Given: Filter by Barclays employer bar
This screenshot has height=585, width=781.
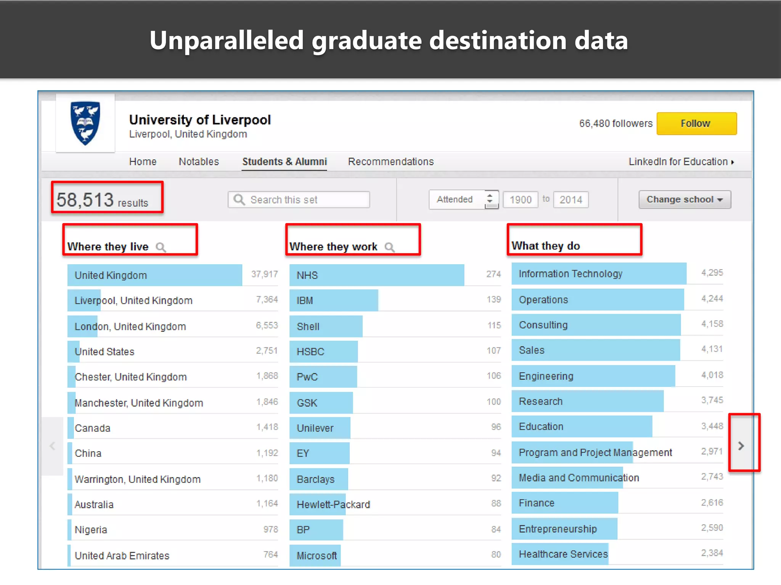Looking at the screenshot, I should pyautogui.click(x=395, y=479).
